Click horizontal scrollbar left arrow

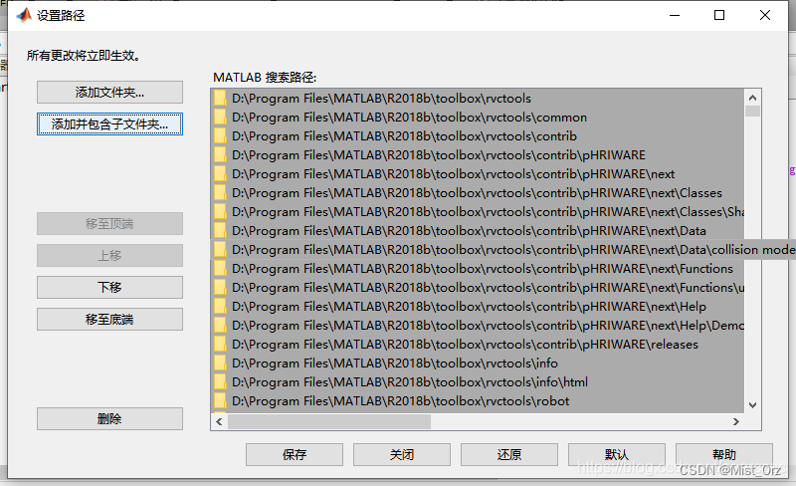coord(219,421)
